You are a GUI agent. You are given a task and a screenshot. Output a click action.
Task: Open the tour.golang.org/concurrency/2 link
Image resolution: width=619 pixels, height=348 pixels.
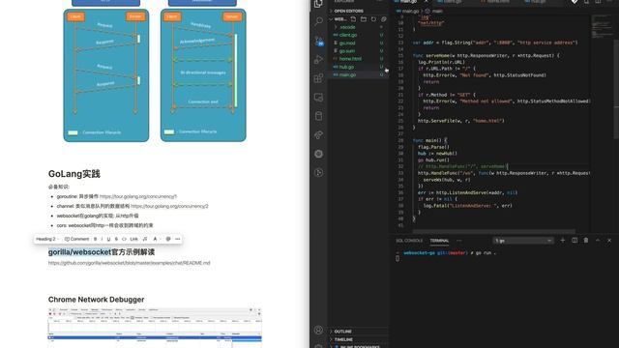click(170, 206)
